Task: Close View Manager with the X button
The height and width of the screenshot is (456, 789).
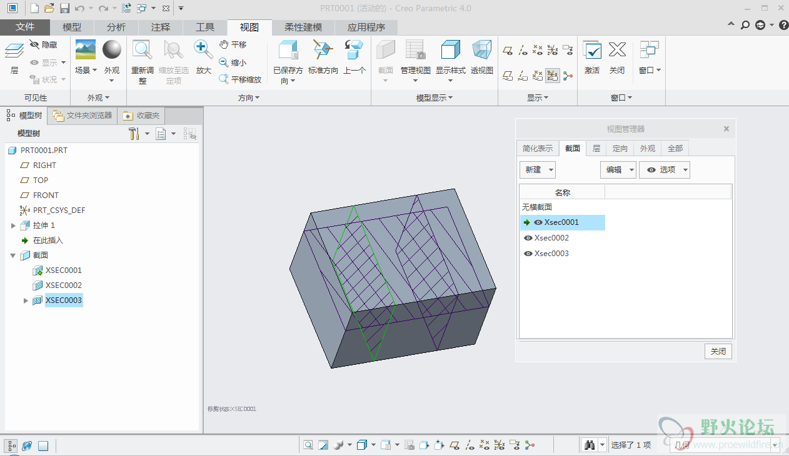Action: (726, 129)
